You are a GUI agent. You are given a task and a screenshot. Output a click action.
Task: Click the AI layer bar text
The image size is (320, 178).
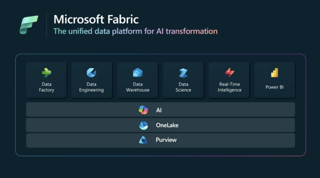[158, 110]
